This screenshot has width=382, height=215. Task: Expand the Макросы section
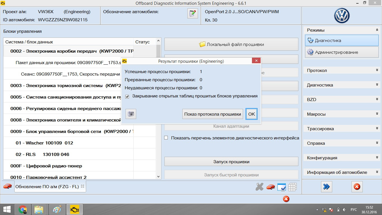377,114
